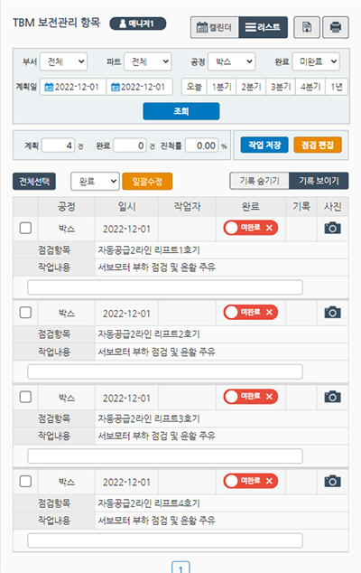
Task: Open the 부서 dropdown
Action: [63, 61]
